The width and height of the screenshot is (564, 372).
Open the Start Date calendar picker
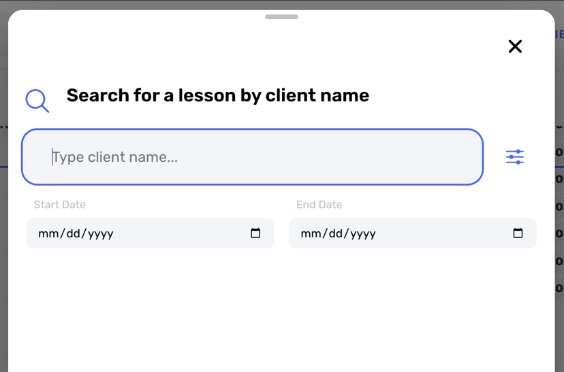(255, 233)
